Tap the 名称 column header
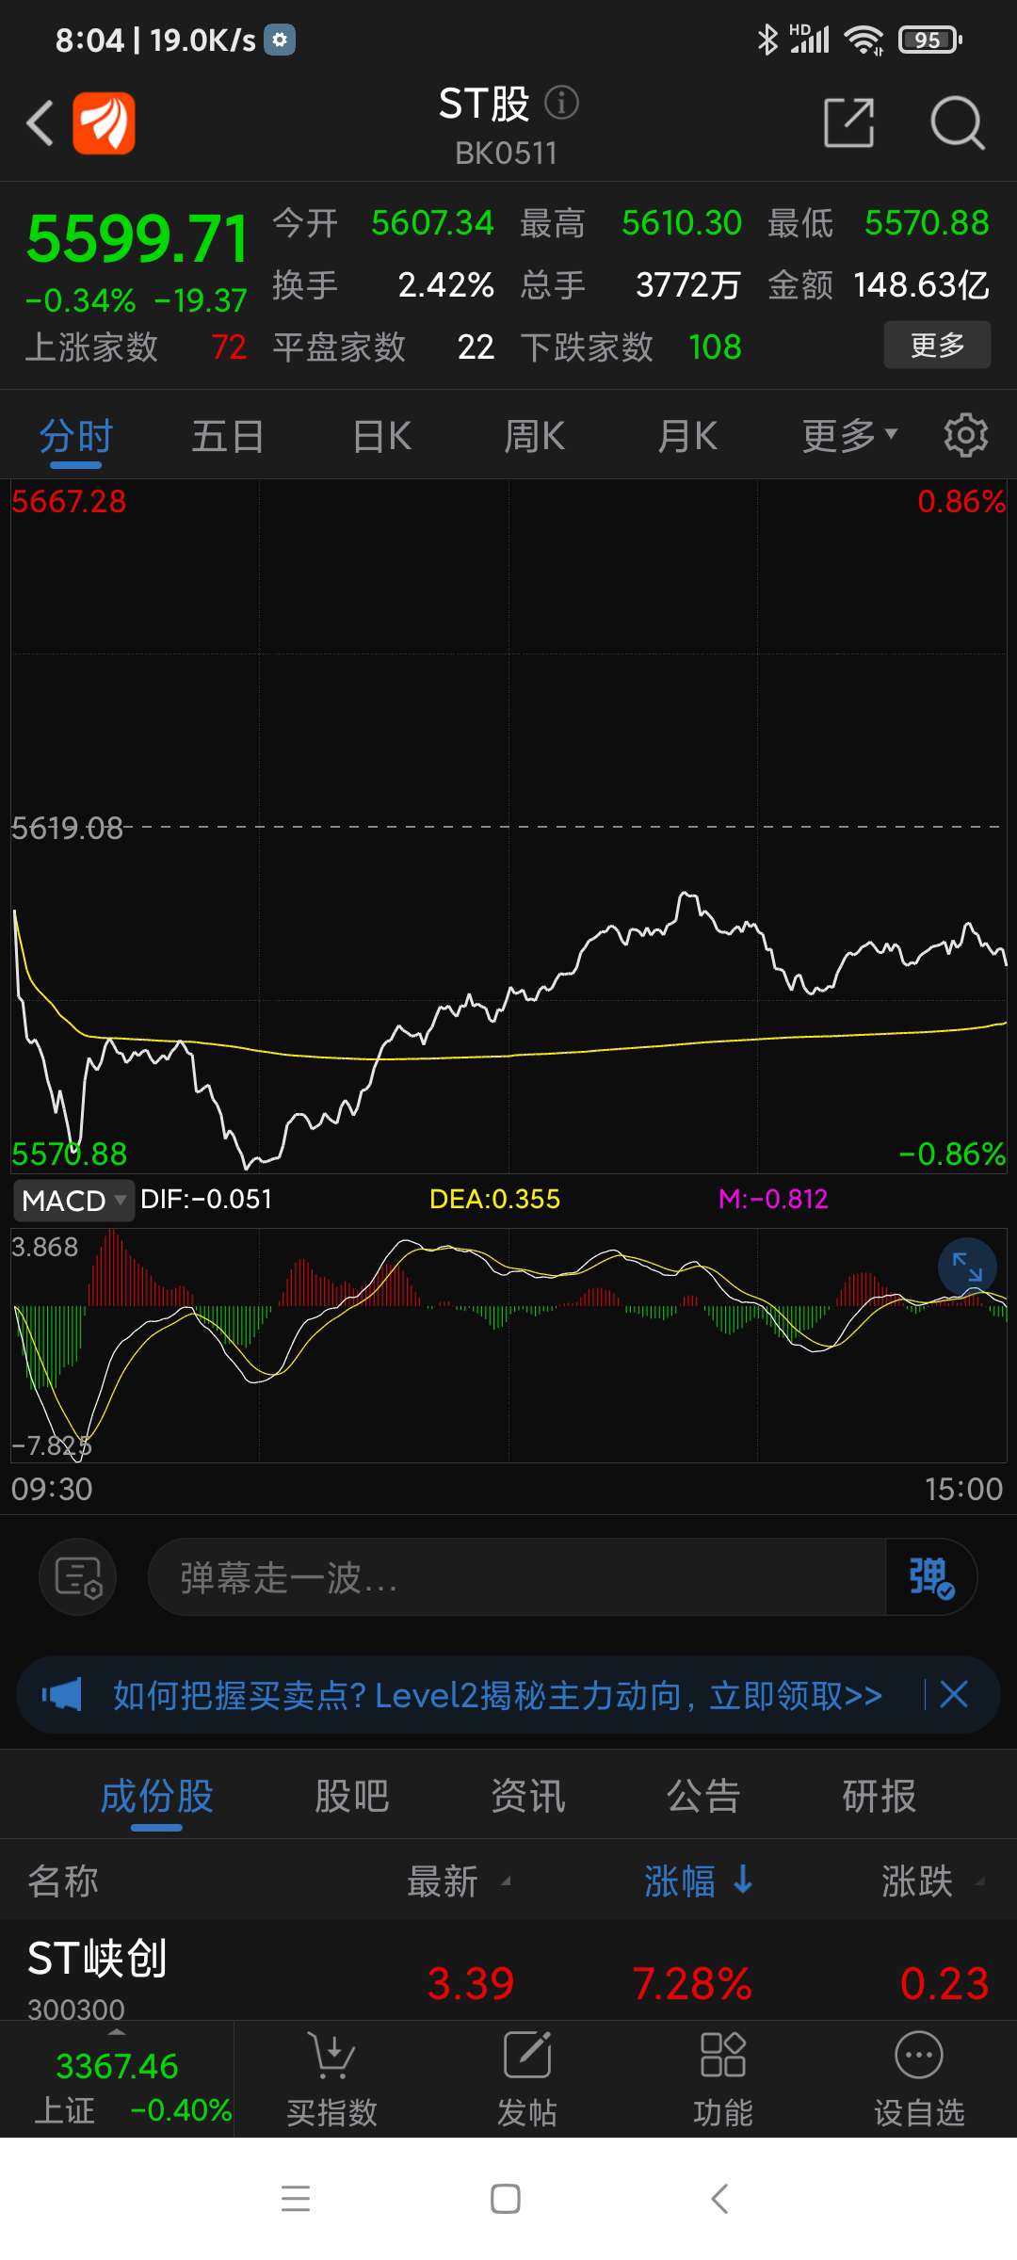1017x2260 pixels. point(63,1881)
